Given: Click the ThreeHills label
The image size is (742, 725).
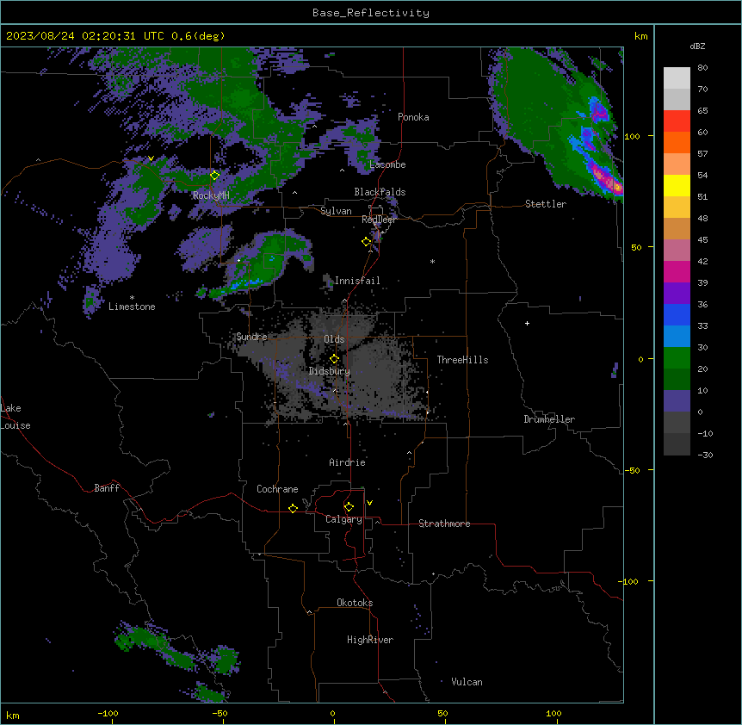Looking at the screenshot, I should tap(462, 360).
